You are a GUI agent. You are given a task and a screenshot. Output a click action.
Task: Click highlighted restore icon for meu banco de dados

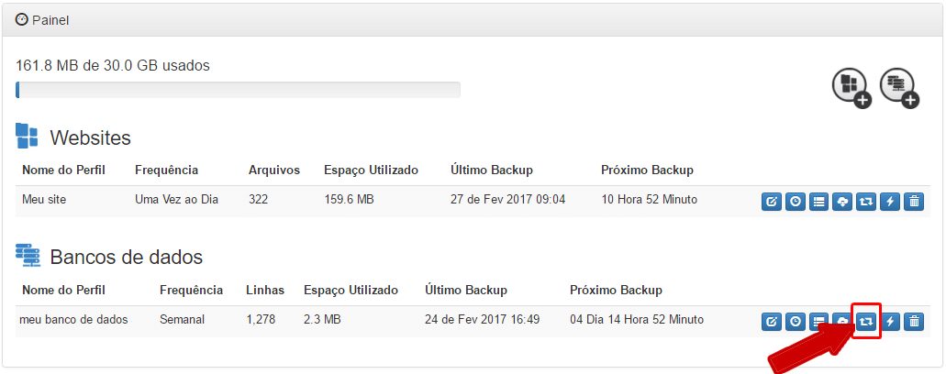point(866,322)
